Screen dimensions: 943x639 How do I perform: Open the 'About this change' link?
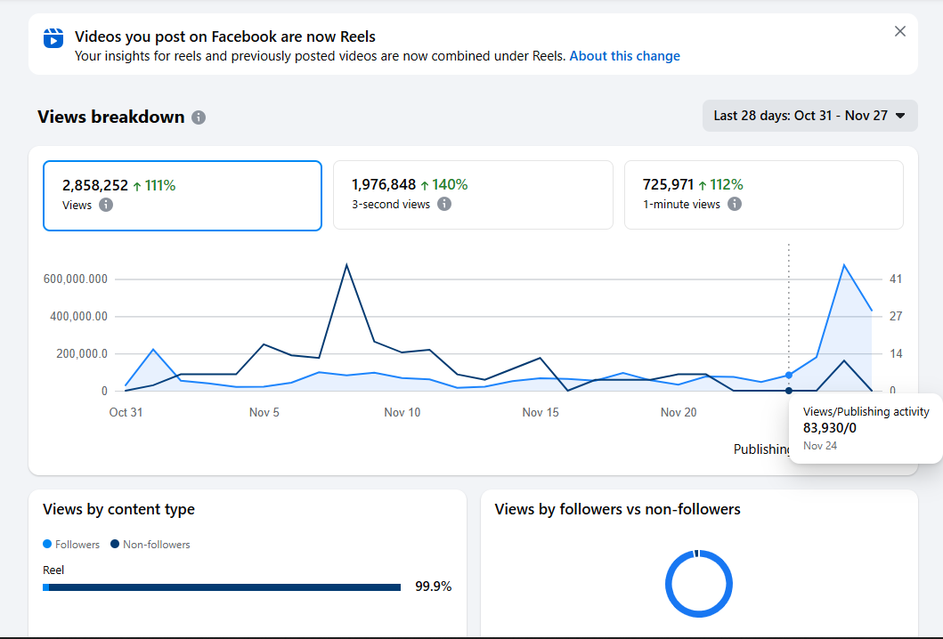pyautogui.click(x=624, y=56)
